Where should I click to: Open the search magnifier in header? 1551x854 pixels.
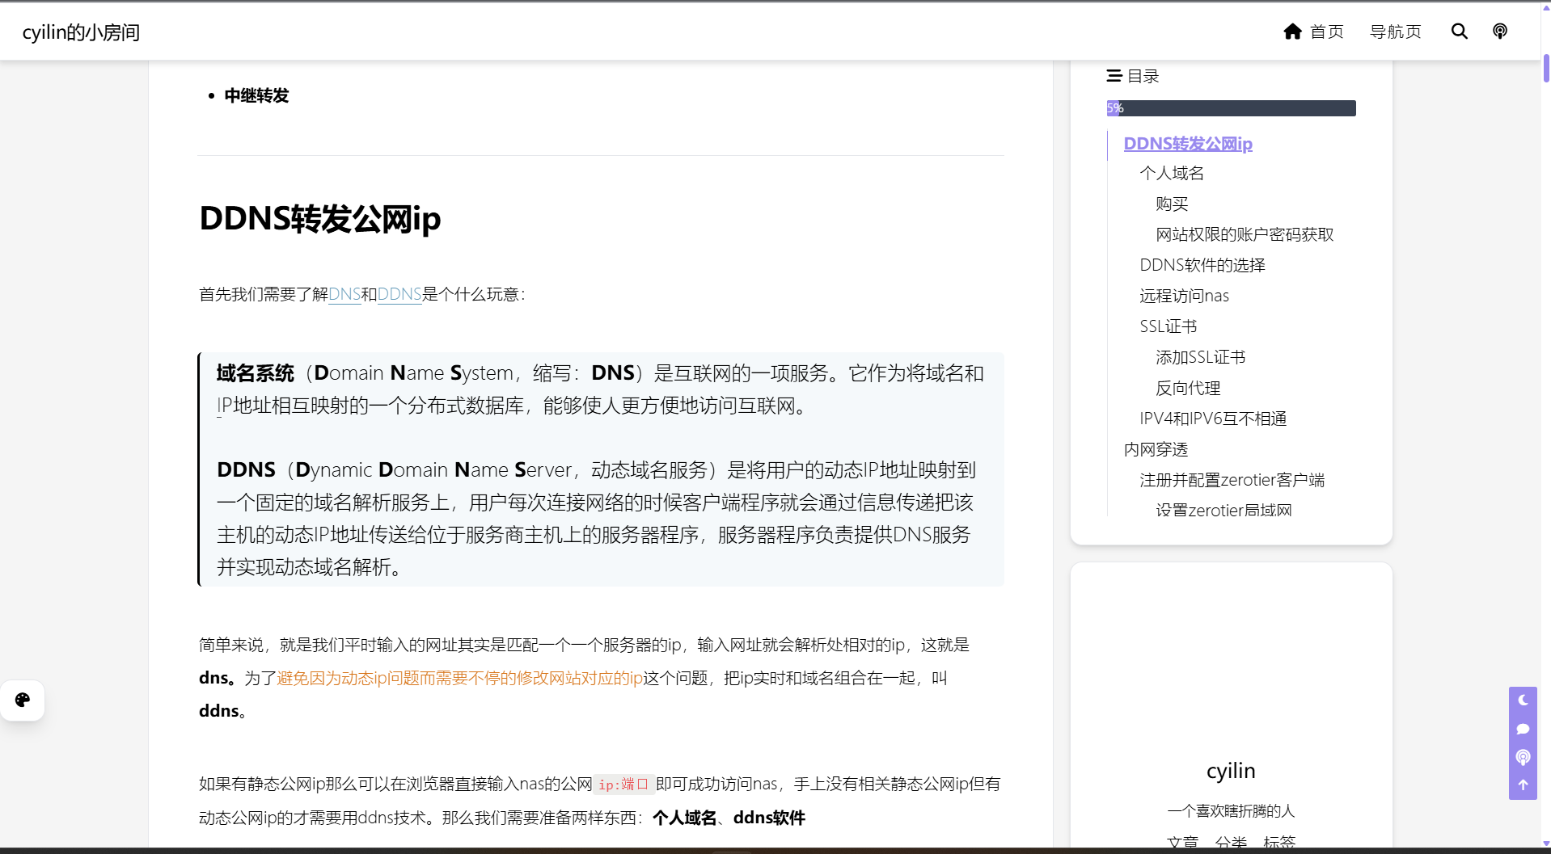coord(1459,32)
